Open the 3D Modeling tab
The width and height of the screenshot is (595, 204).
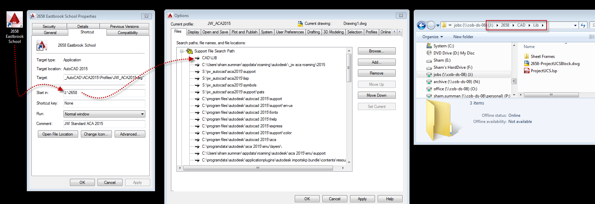(x=334, y=32)
